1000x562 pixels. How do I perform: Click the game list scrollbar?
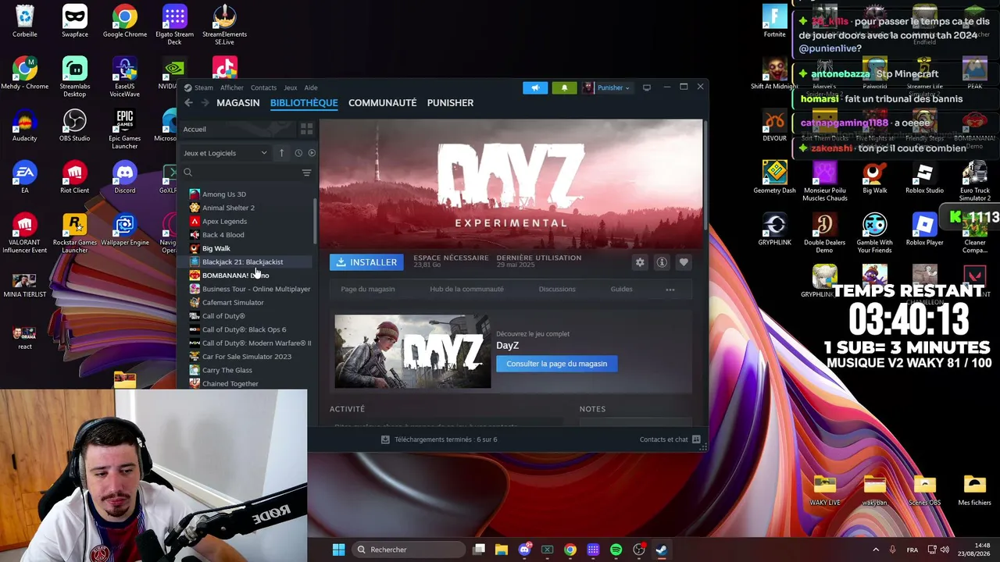[x=315, y=221]
